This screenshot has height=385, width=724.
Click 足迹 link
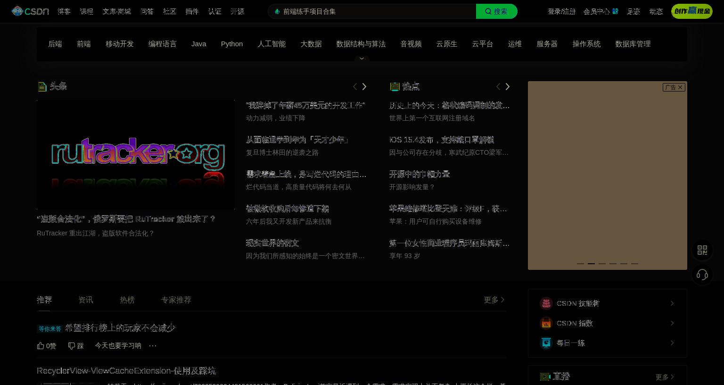[633, 11]
